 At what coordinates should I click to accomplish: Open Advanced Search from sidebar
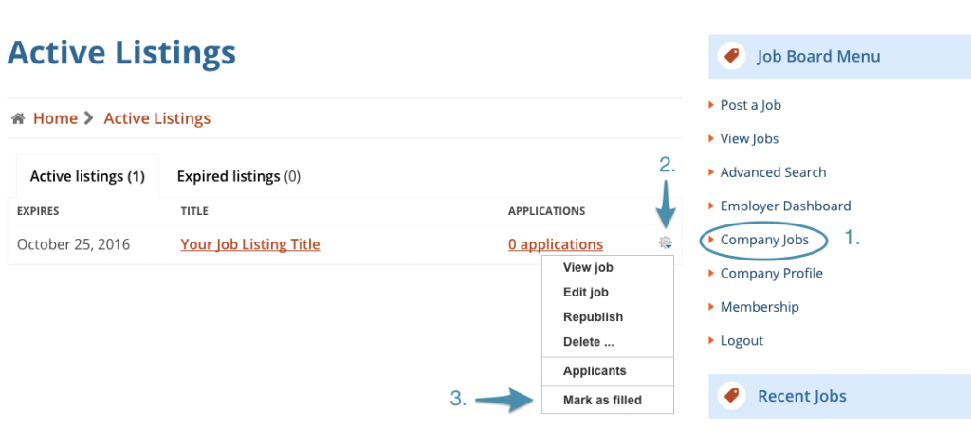coord(773,172)
